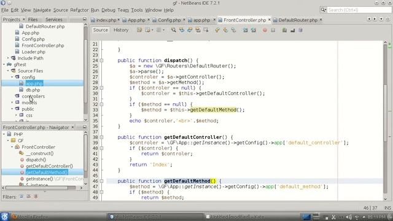Click the Projects panel vertical scrollbar
This screenshot has width=393, height=221.
click(85, 71)
